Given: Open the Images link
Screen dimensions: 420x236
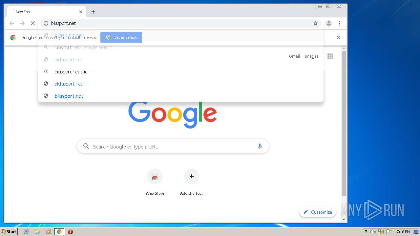Looking at the screenshot, I should pyautogui.click(x=311, y=56).
